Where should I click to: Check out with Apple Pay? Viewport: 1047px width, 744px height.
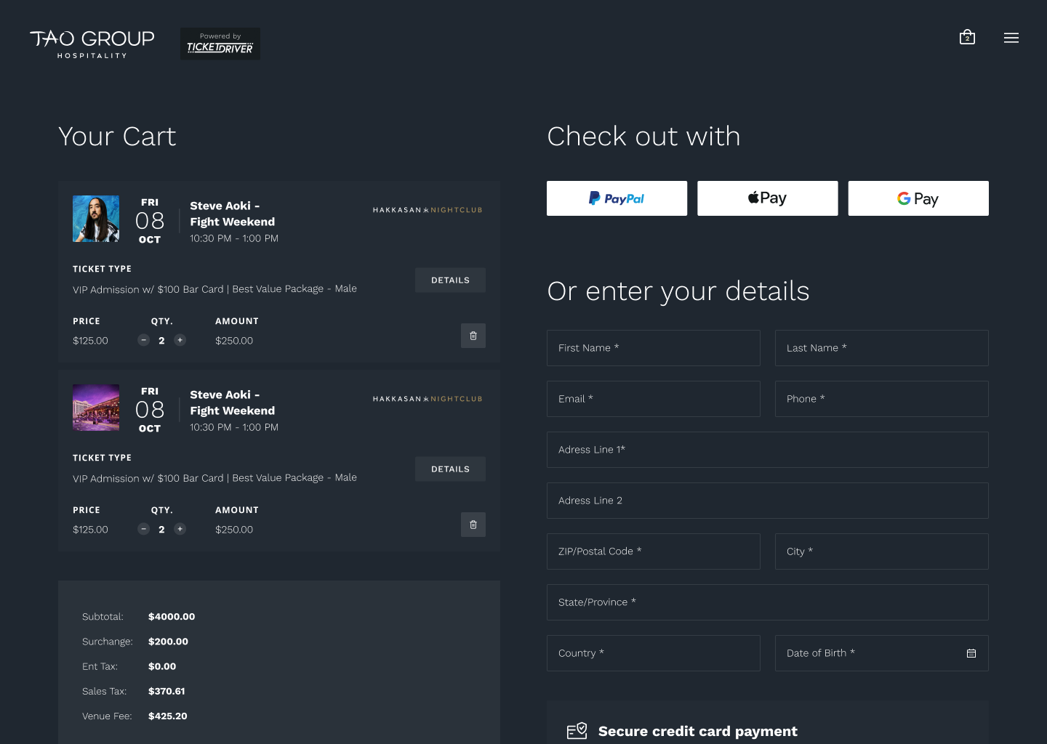click(768, 198)
